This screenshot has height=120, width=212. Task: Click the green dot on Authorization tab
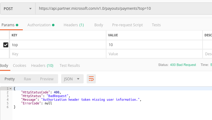(53, 25)
